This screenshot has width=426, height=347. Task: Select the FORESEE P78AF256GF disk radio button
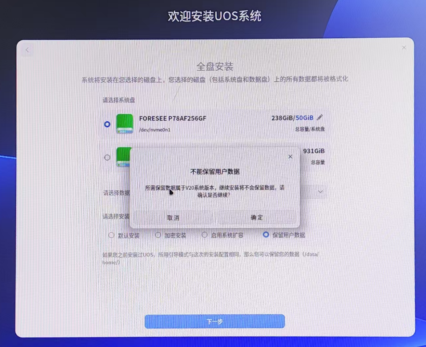(x=107, y=124)
